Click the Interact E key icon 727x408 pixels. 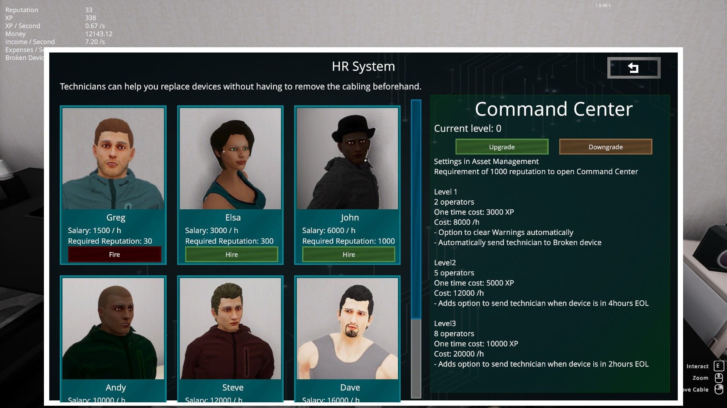click(x=718, y=366)
